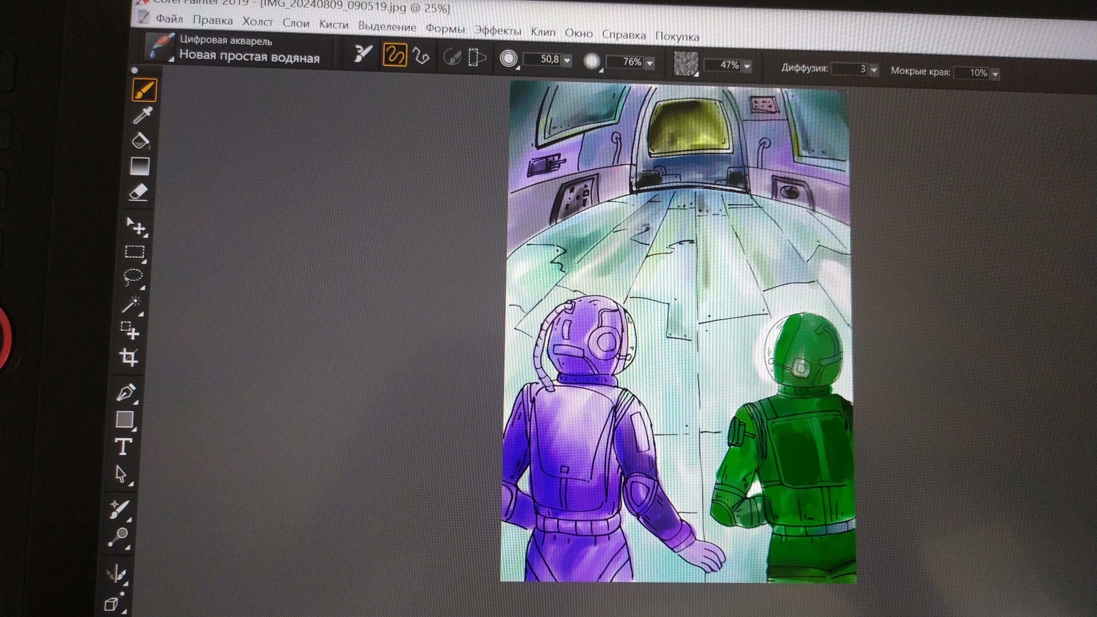Select the Paint Bucket tool

140,140
